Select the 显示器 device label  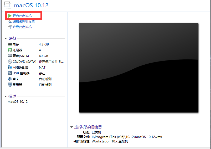coord(17,85)
